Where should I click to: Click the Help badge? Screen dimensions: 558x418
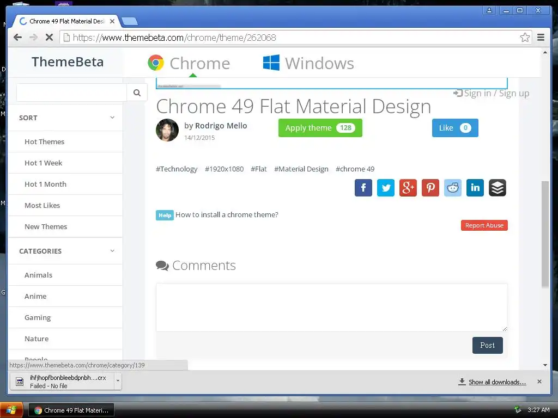coord(165,216)
